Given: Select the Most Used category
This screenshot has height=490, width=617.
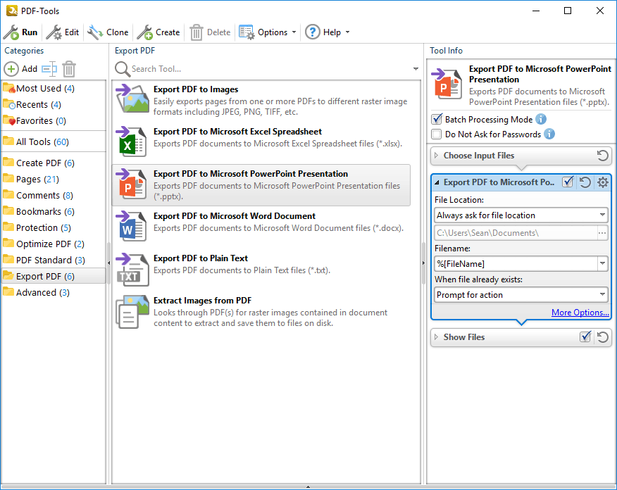Looking at the screenshot, I should [x=54, y=89].
